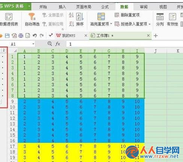Open the WPS 表格 application menu dropdown
The image size is (183, 162).
(x=29, y=6)
